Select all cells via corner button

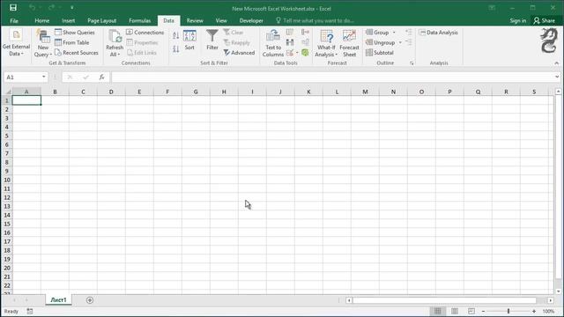coord(8,92)
